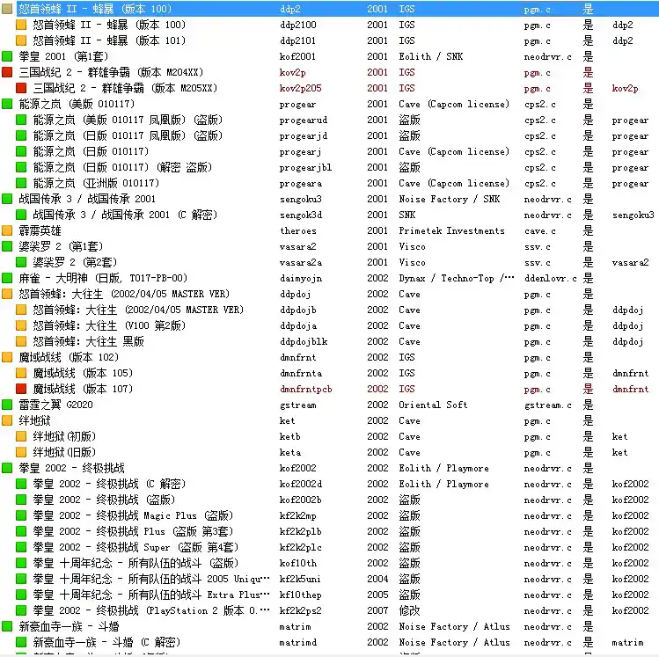Click the orange icon beside 怒首领蜂: 大往生 黑版

pyautogui.click(x=21, y=341)
